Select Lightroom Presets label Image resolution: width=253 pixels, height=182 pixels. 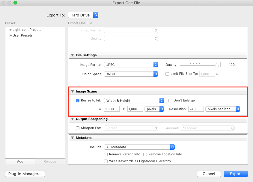coord(27,30)
